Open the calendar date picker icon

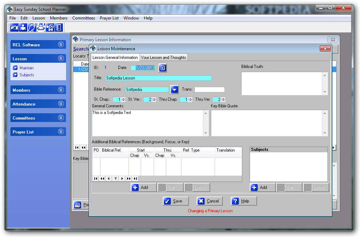[x=163, y=68]
